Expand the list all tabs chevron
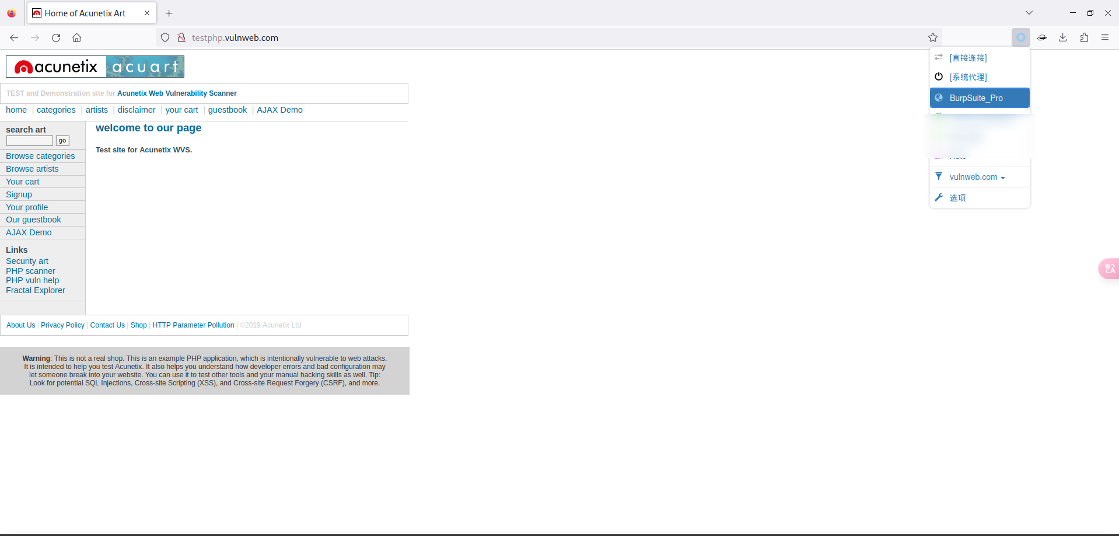Viewport: 1119px width, 536px height. tap(1029, 13)
